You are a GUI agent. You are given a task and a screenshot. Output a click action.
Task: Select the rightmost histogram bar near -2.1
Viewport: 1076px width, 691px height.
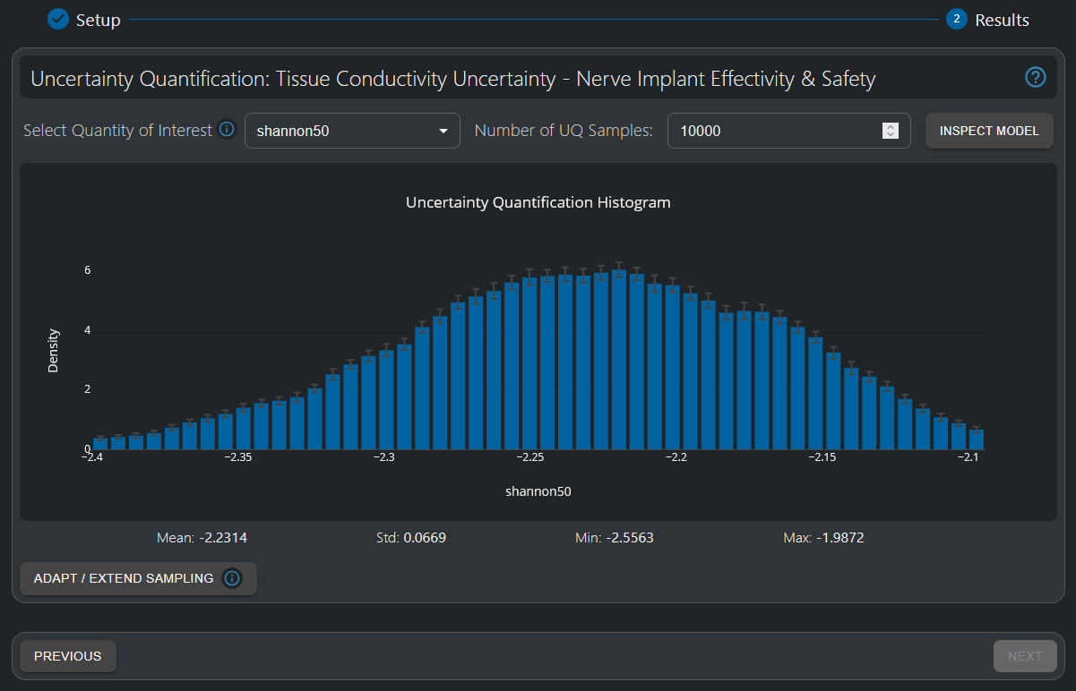[977, 439]
